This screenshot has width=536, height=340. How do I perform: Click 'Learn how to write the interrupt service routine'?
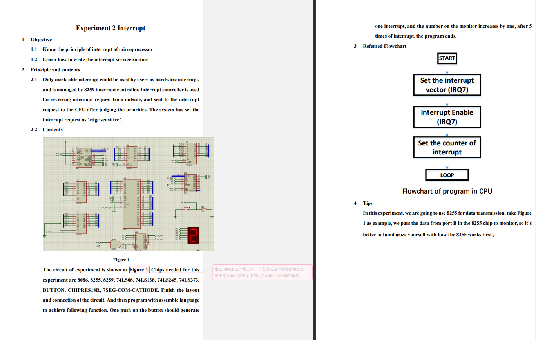[96, 60]
